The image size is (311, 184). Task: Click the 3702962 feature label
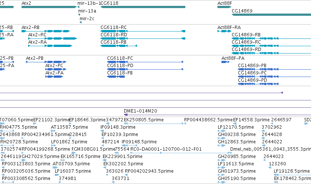click(272, 127)
